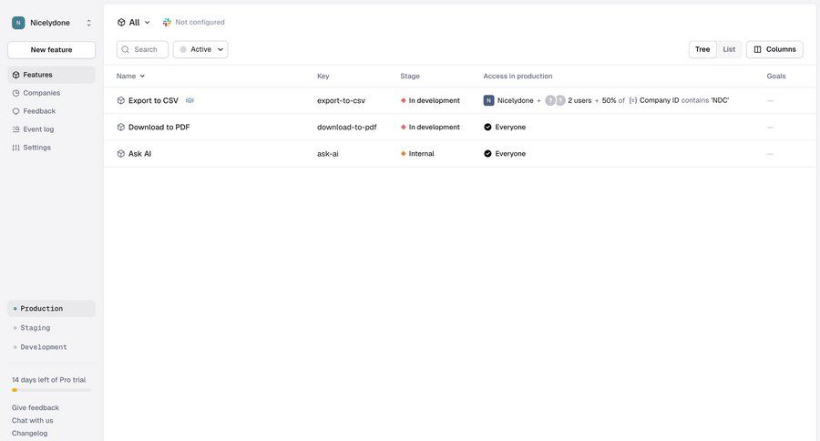Select the Development environment
Viewport: 820px width, 441px height.
[x=51, y=347]
